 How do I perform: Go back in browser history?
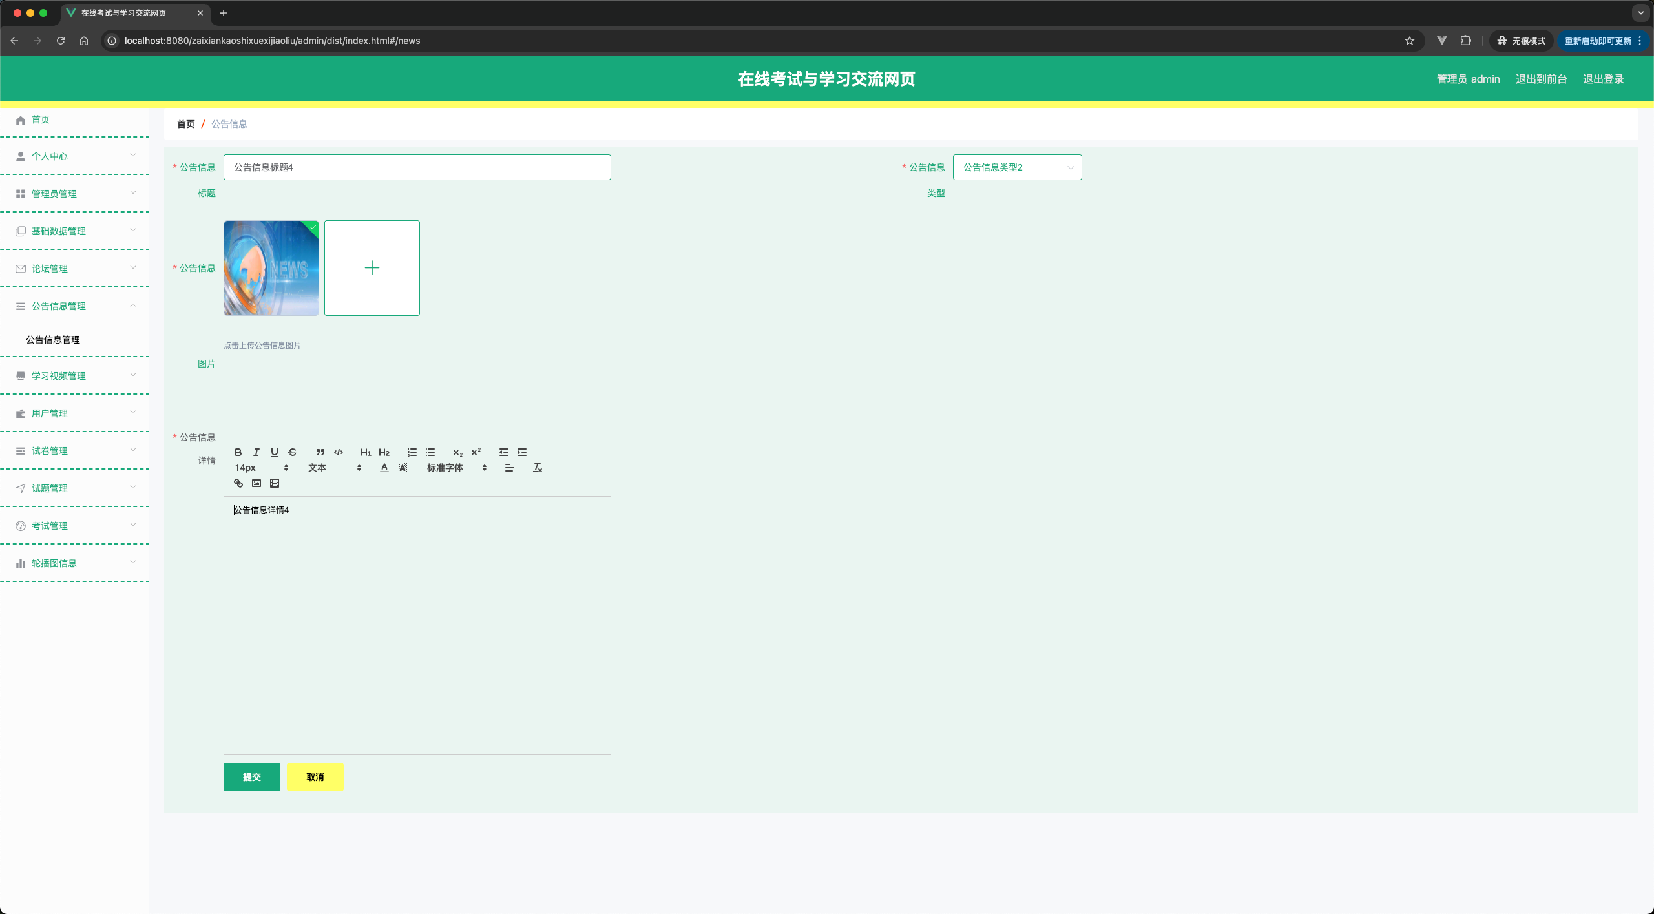pyautogui.click(x=14, y=41)
